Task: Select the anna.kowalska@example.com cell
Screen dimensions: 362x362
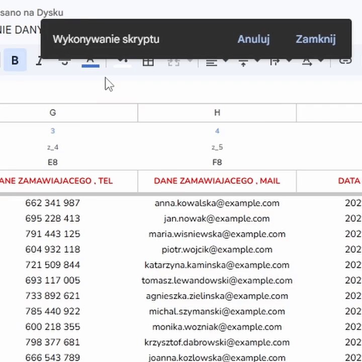Action: 217,203
